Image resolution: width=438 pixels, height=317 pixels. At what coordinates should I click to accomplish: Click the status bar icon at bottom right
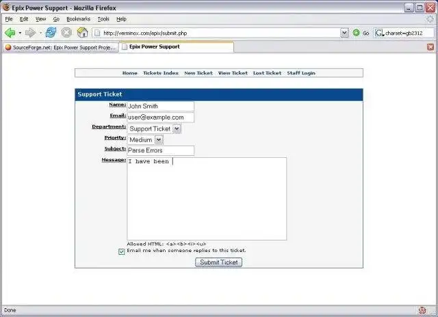coord(422,310)
